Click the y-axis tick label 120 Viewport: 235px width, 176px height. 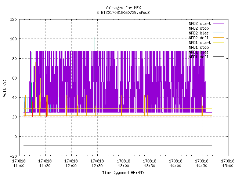click(x=13, y=19)
